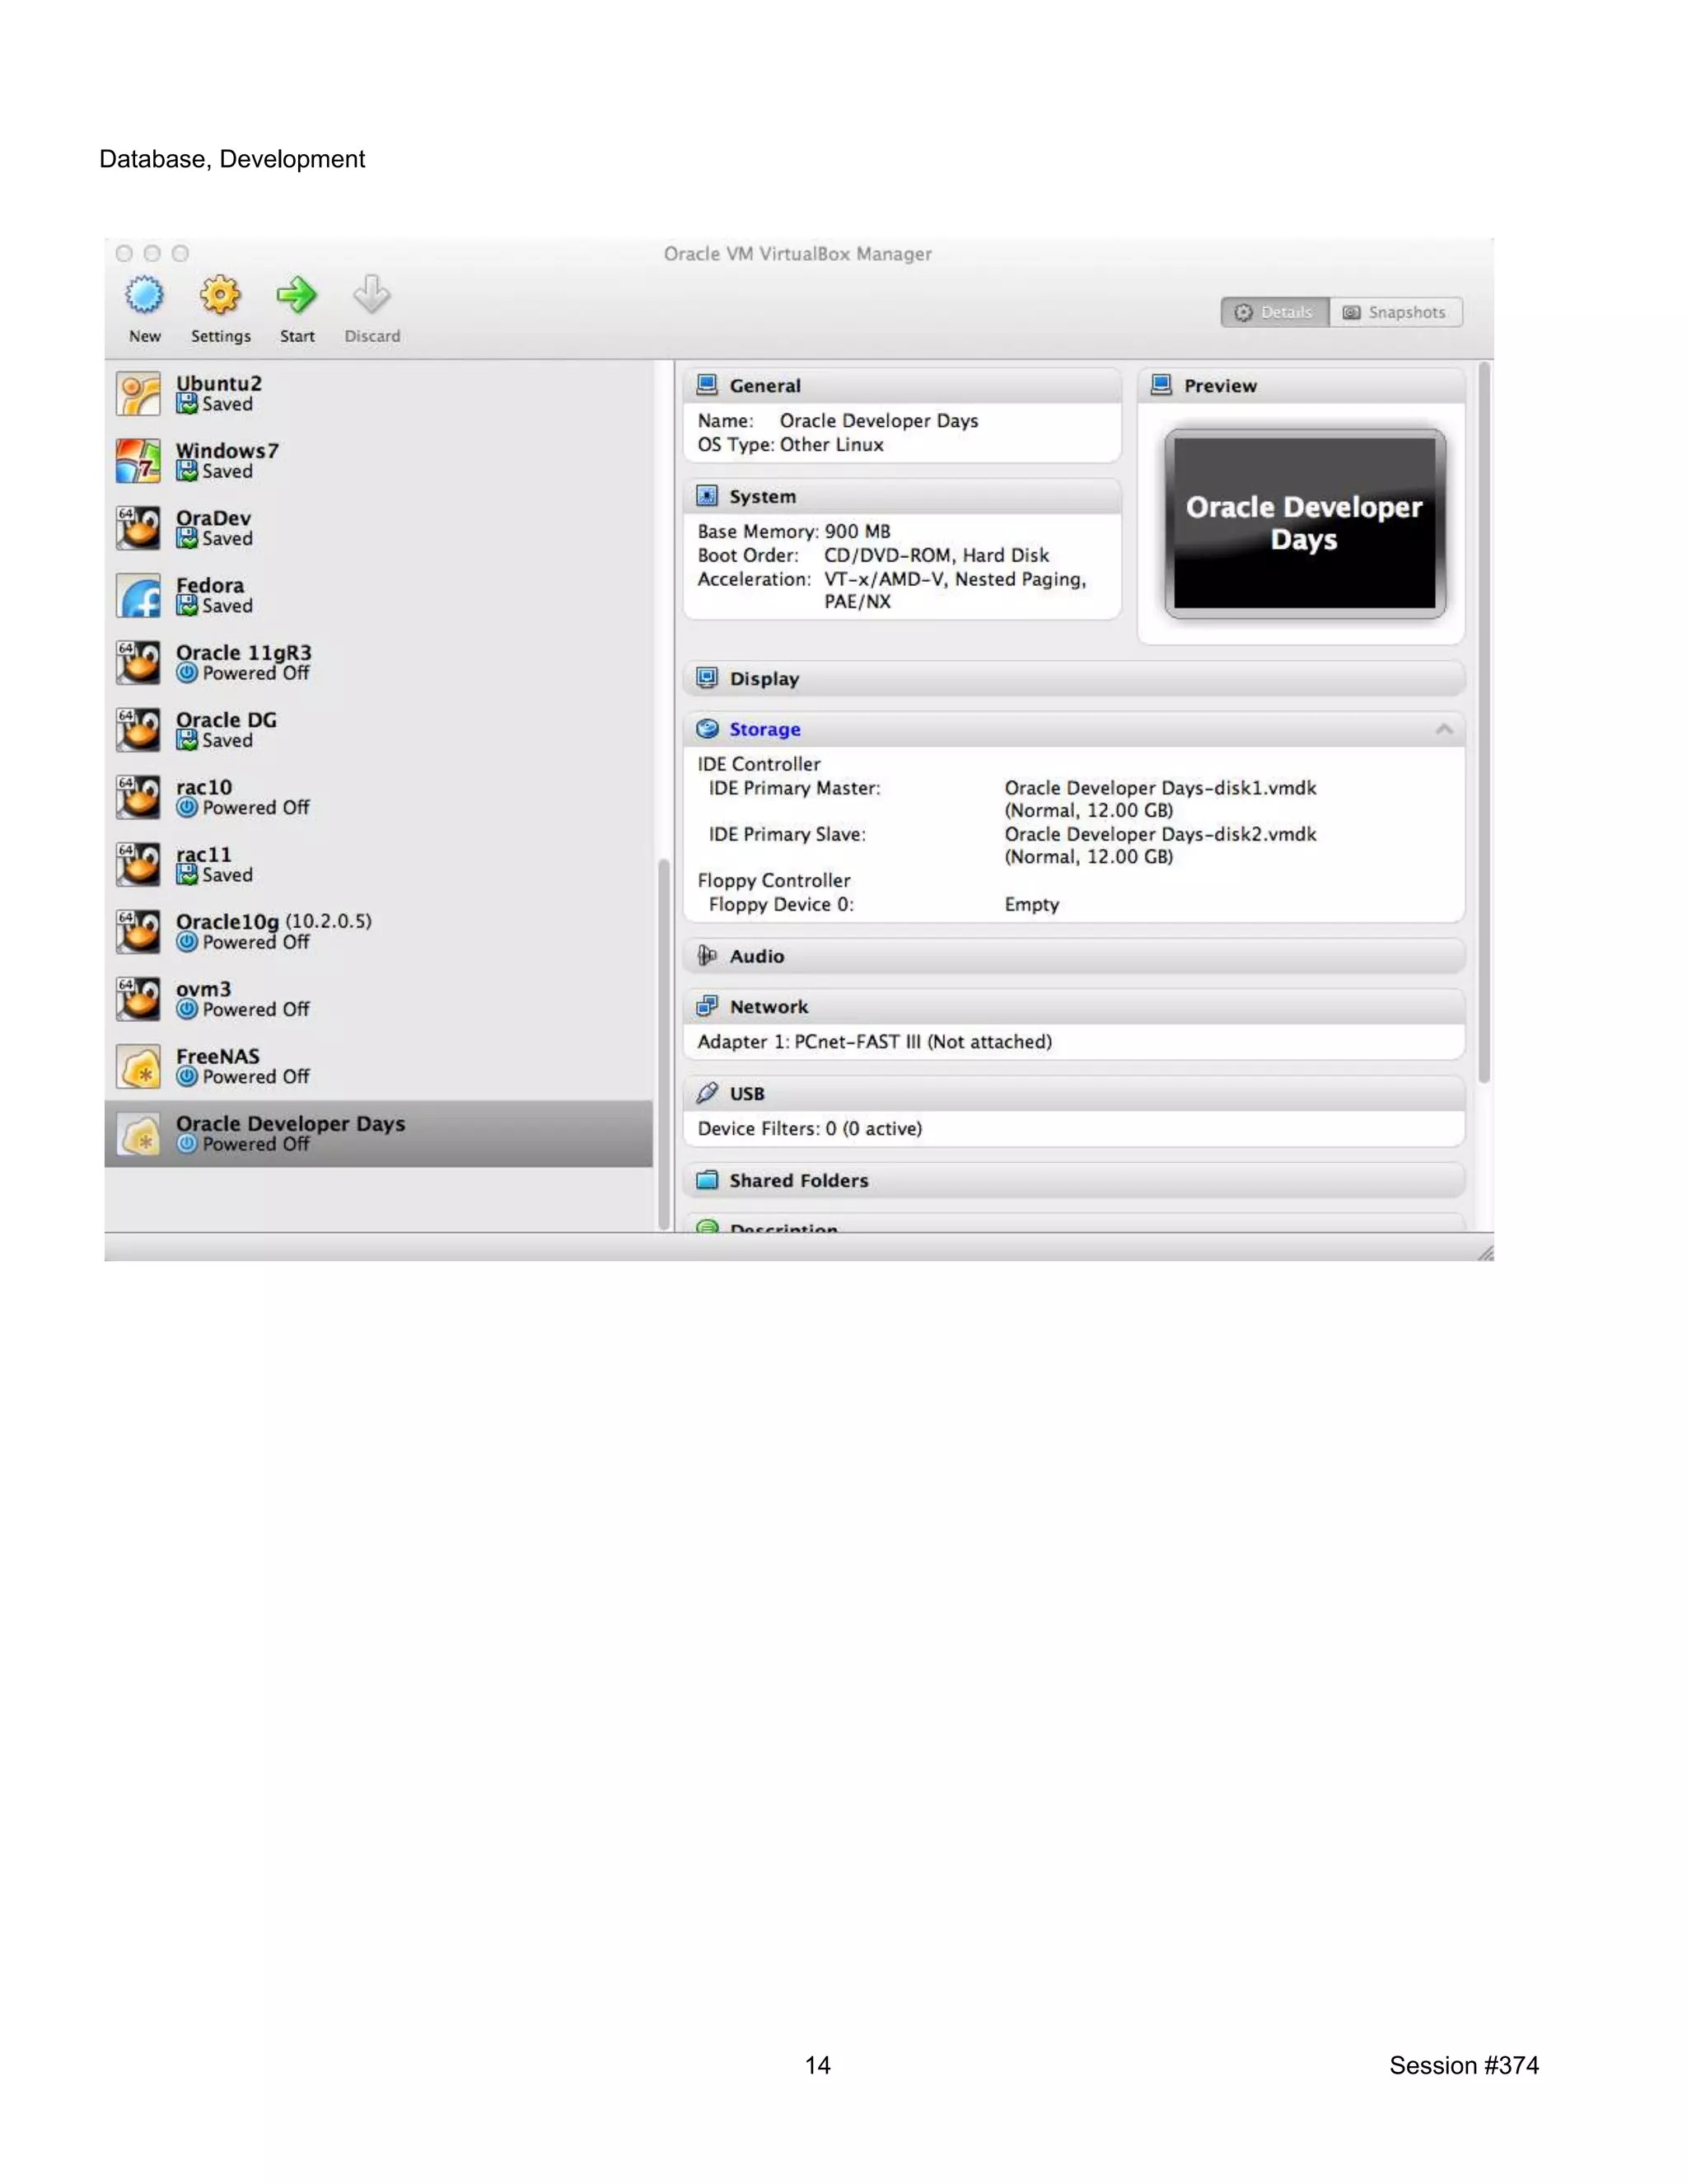Select the Oracle DG VM icon
Viewport: 1687px width, 2184px height.
pos(138,730)
